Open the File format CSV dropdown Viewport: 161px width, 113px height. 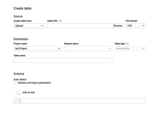[136, 26]
